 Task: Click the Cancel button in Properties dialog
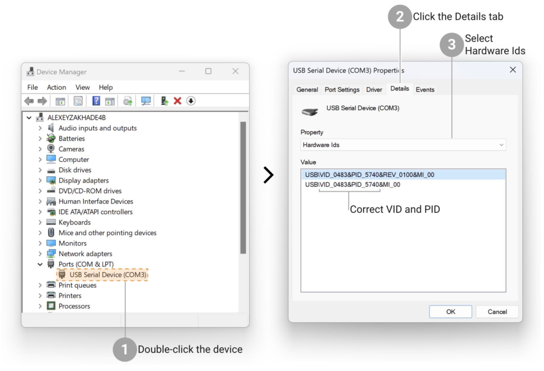pyautogui.click(x=497, y=312)
